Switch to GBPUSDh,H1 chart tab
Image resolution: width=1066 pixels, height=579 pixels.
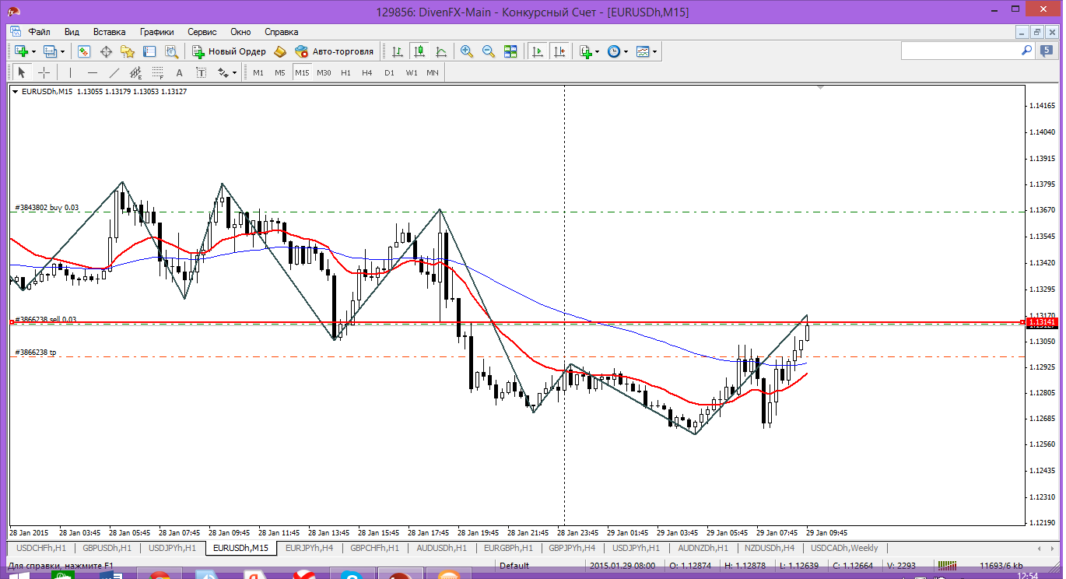point(106,548)
